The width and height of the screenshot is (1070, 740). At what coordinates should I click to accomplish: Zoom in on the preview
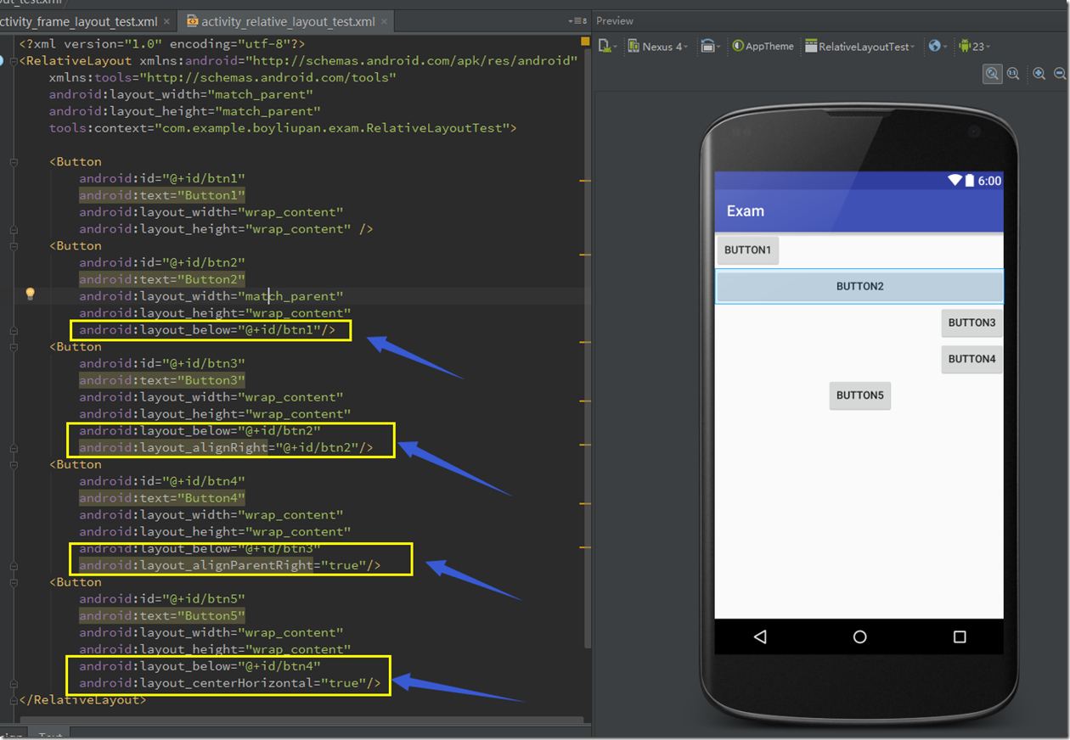1039,74
